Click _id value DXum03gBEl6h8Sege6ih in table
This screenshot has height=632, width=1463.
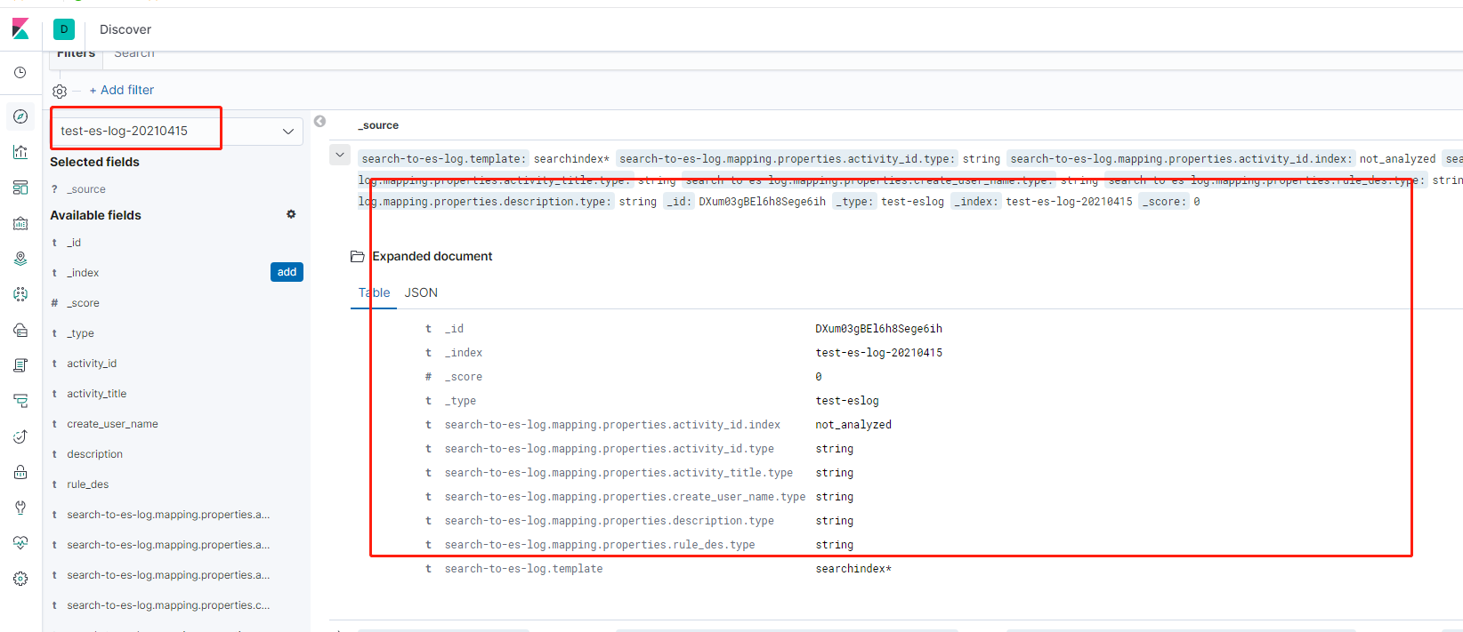878,329
